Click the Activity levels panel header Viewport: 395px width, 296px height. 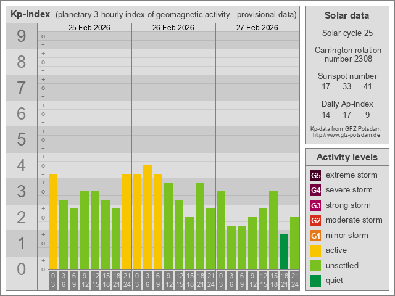tap(346, 157)
